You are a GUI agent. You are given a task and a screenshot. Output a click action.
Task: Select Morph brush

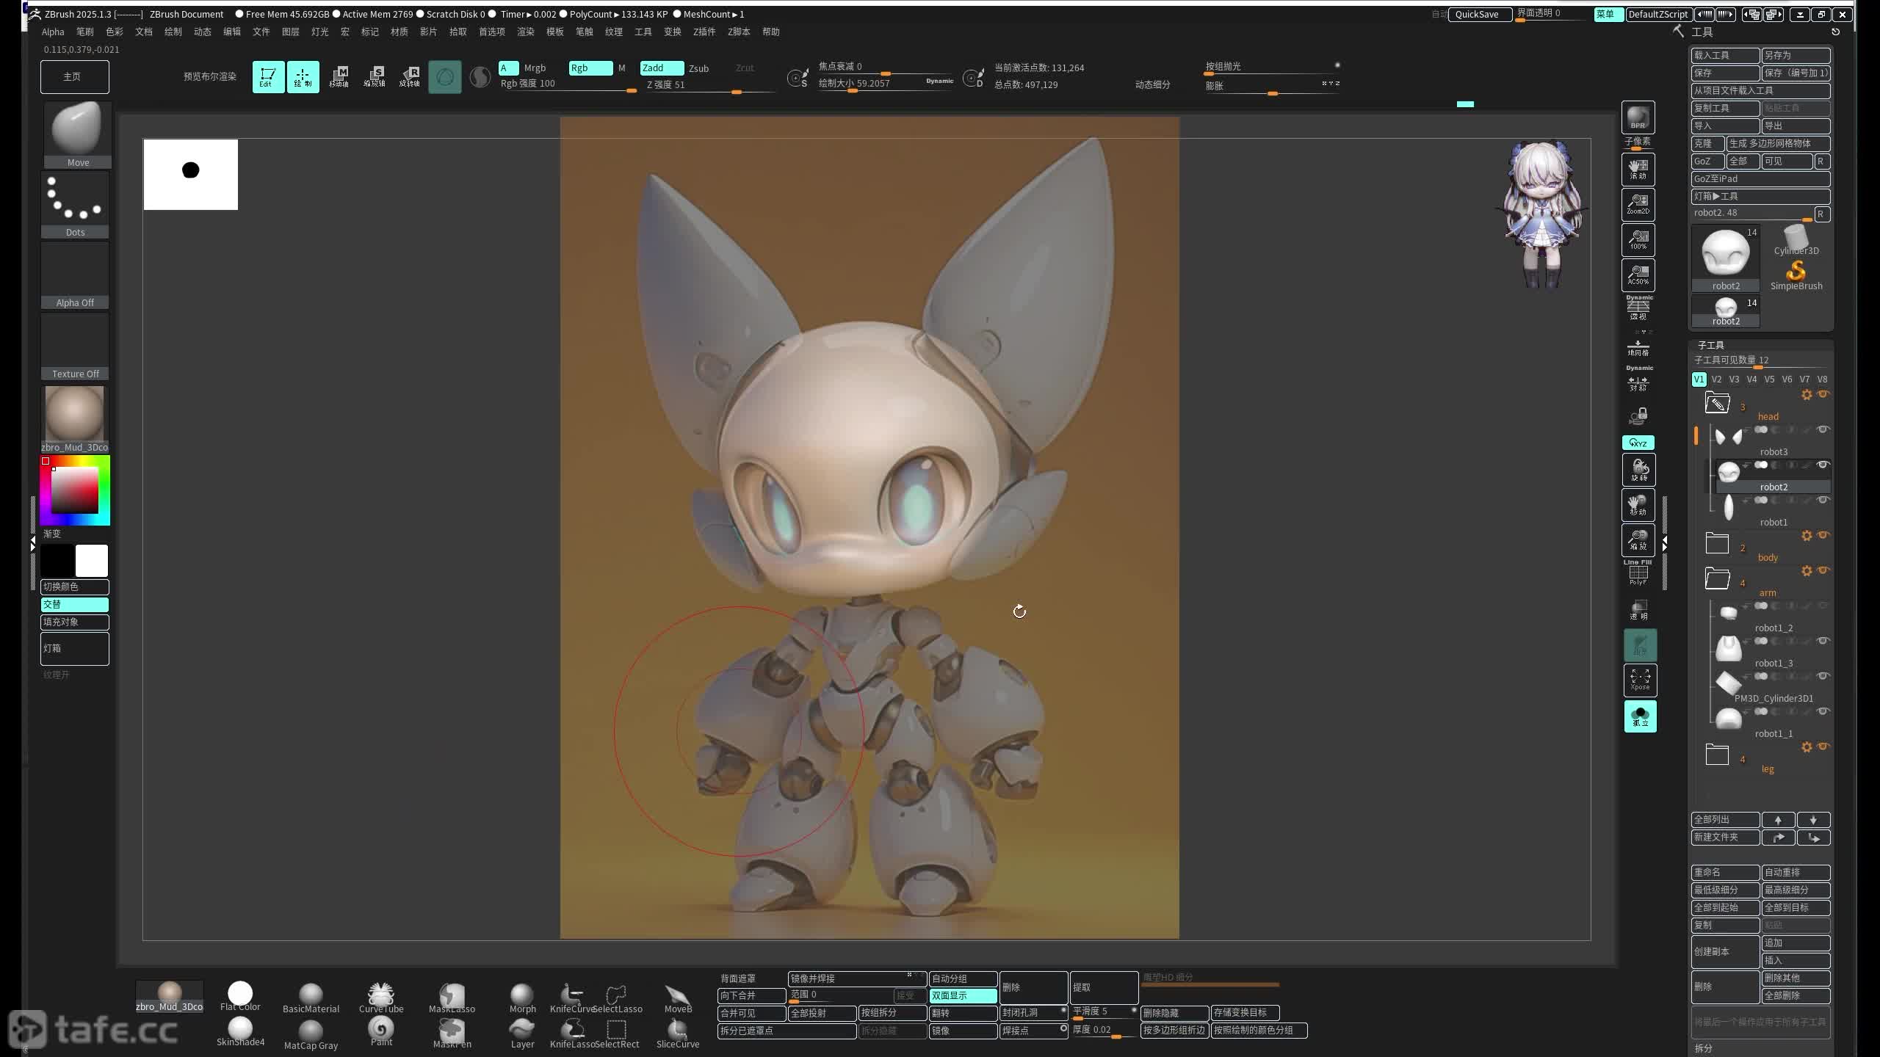click(x=522, y=998)
